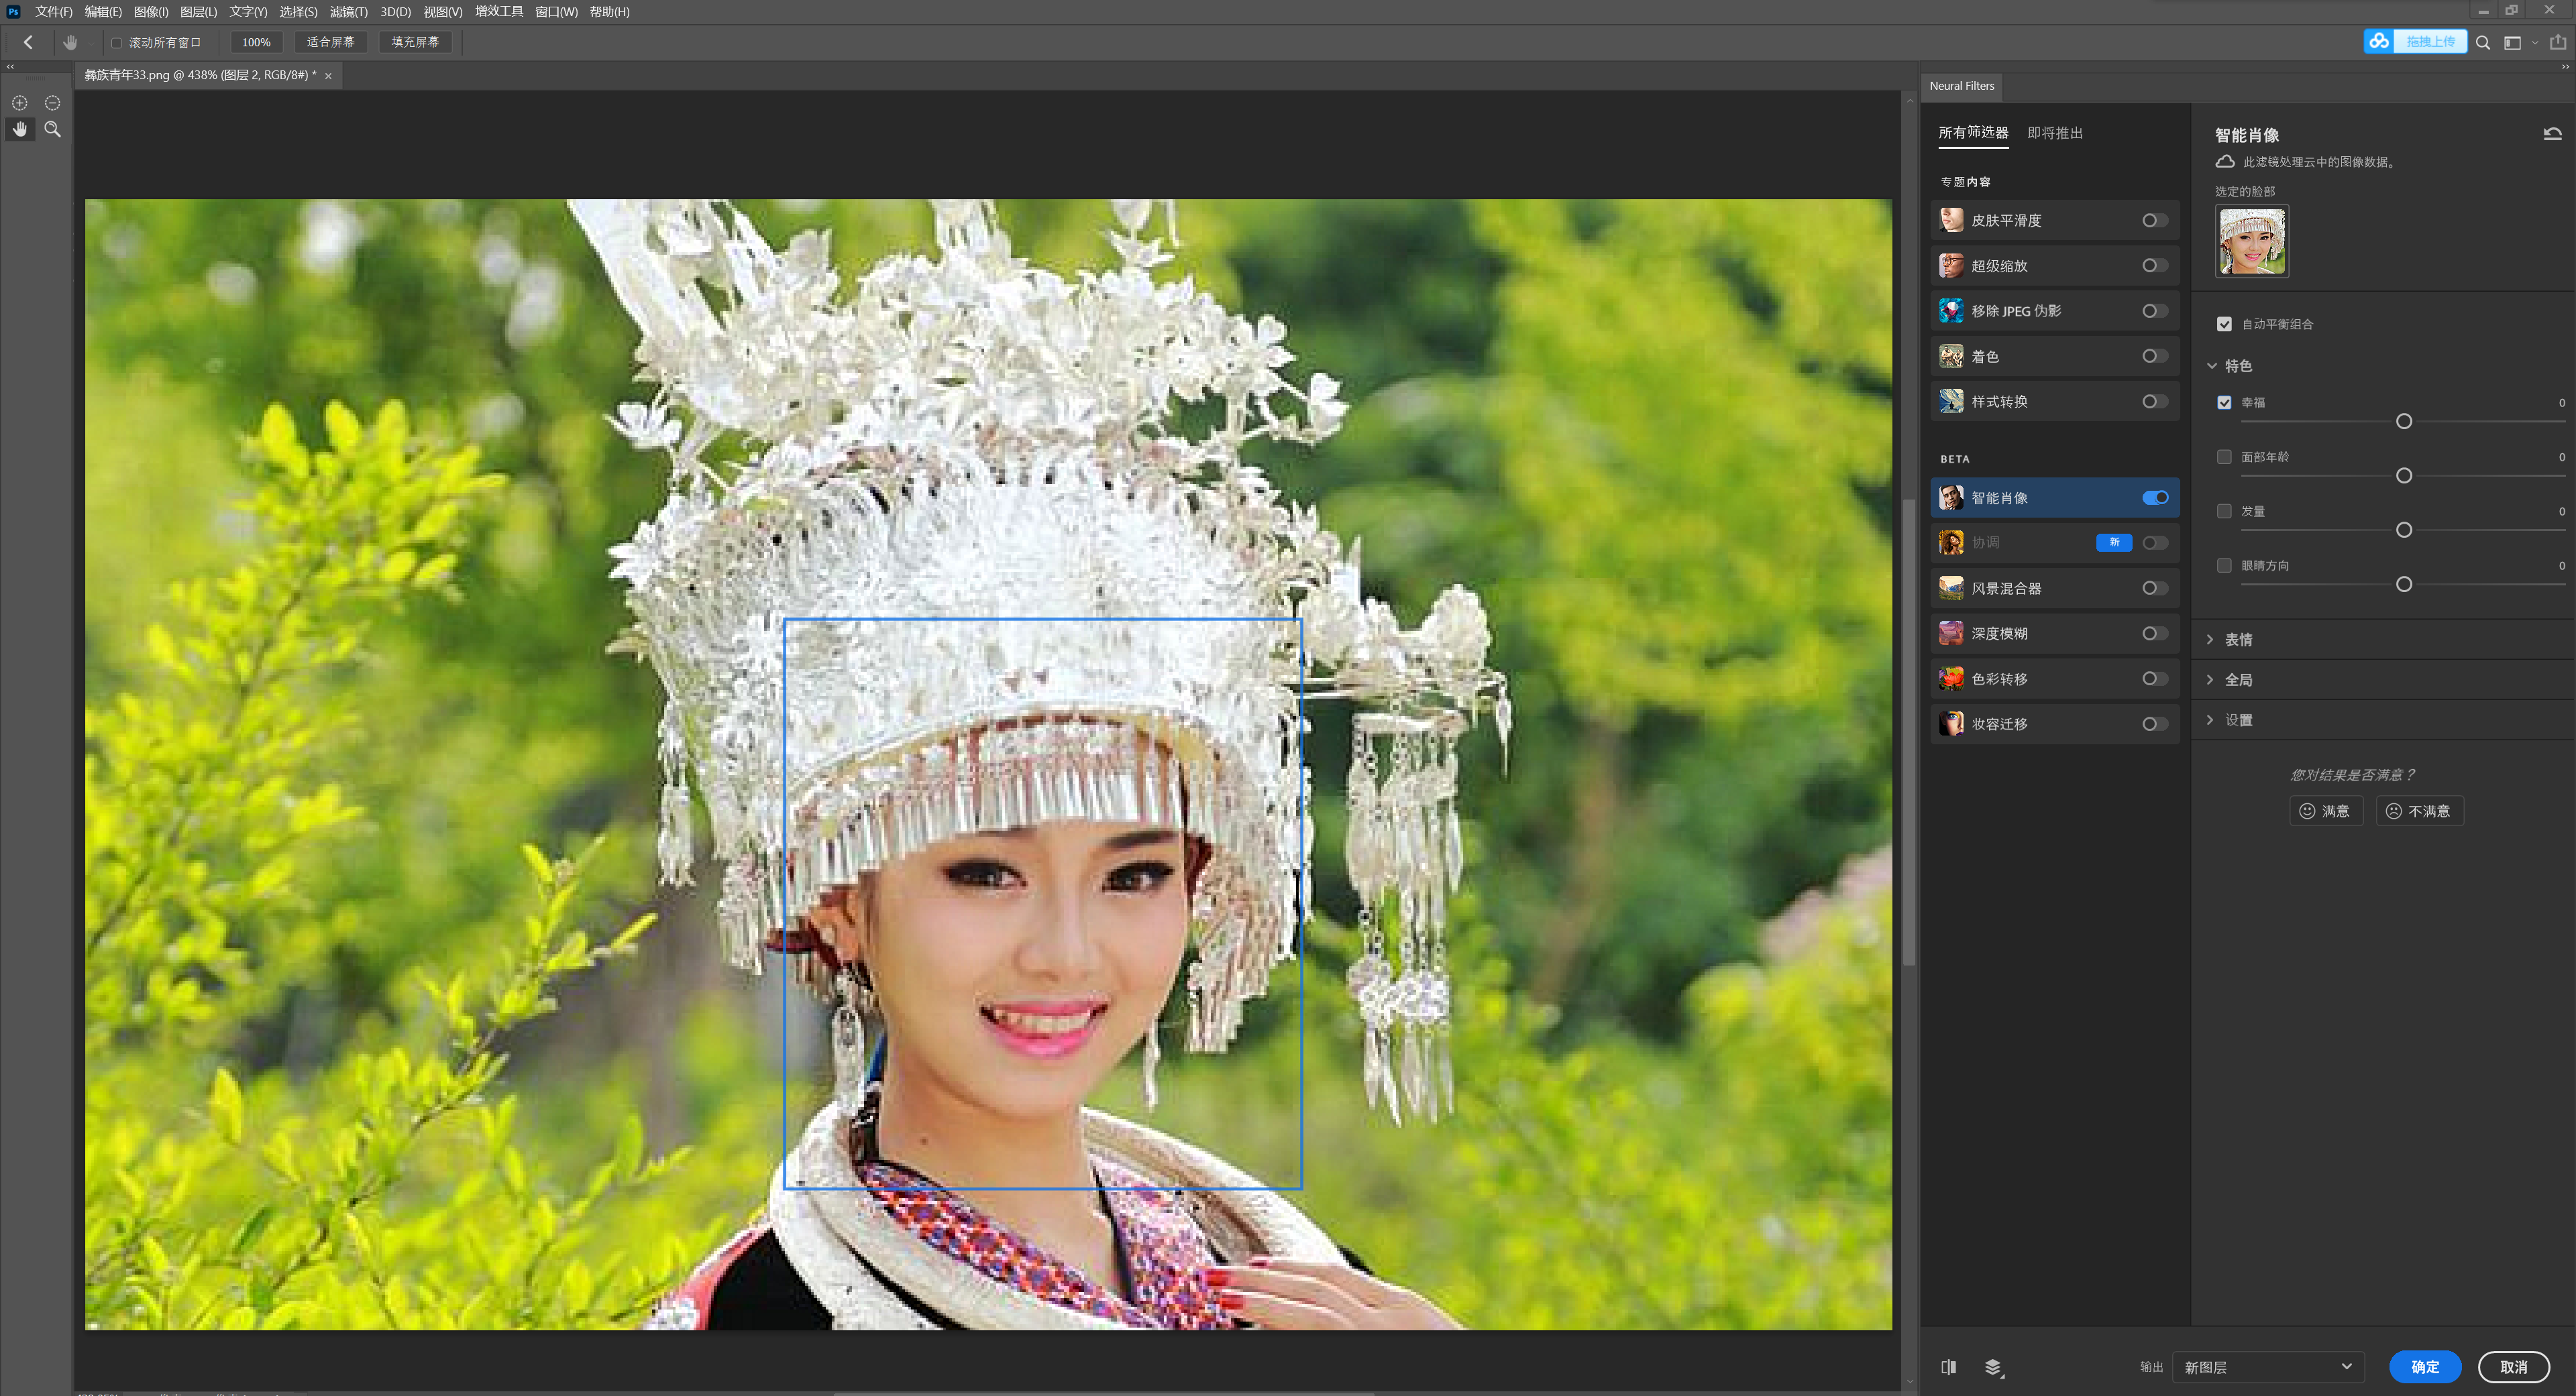The height and width of the screenshot is (1396, 2576).
Task: Select the Hand tool in left panel
Action: (20, 129)
